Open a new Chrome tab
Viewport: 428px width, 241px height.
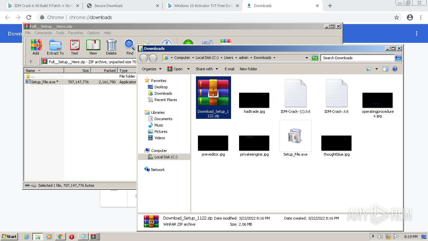pos(330,6)
